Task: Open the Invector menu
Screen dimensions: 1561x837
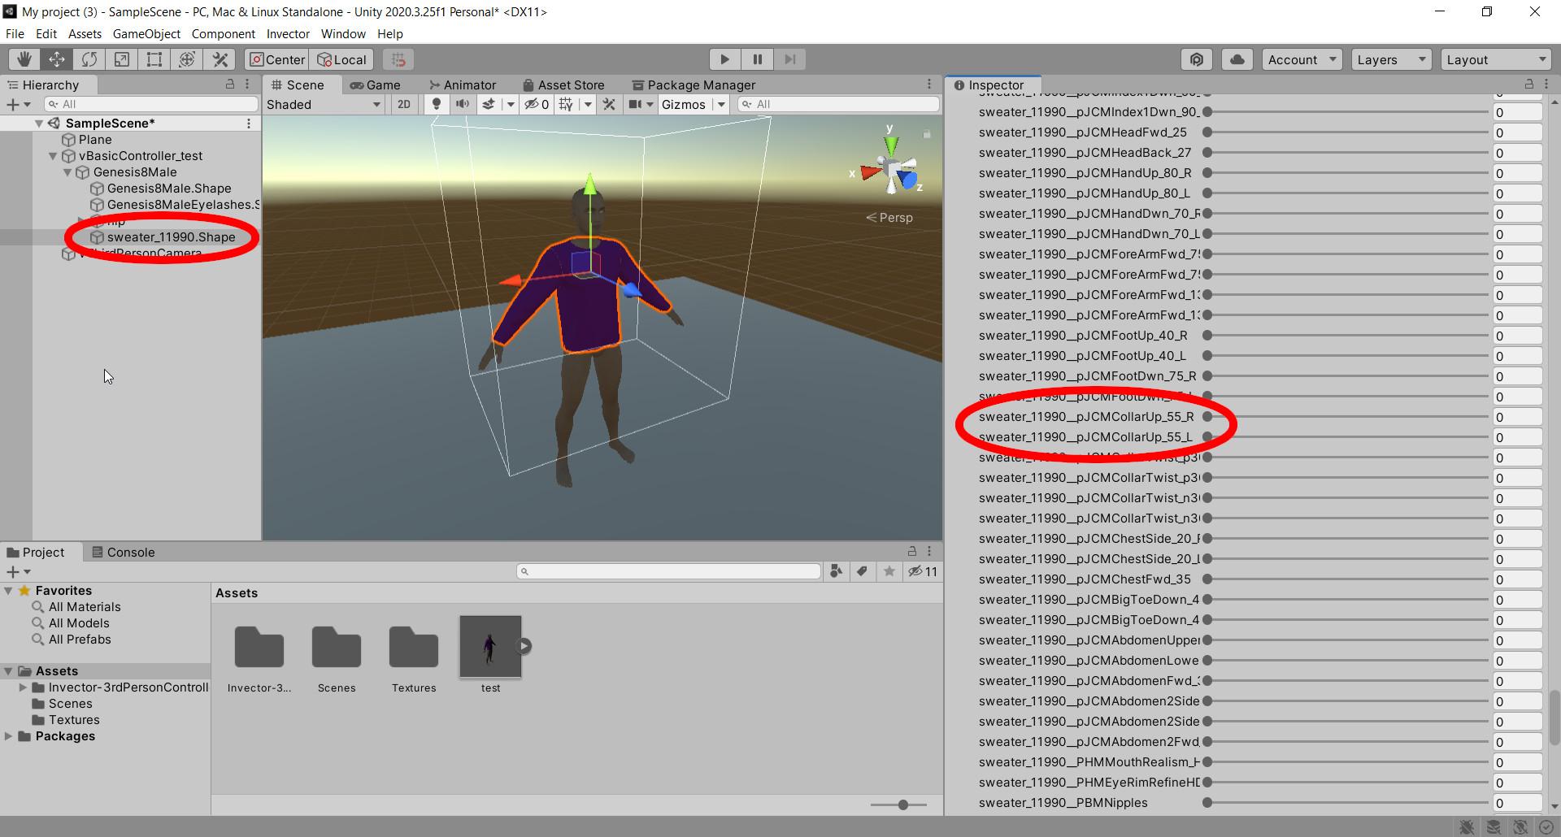Action: point(288,34)
